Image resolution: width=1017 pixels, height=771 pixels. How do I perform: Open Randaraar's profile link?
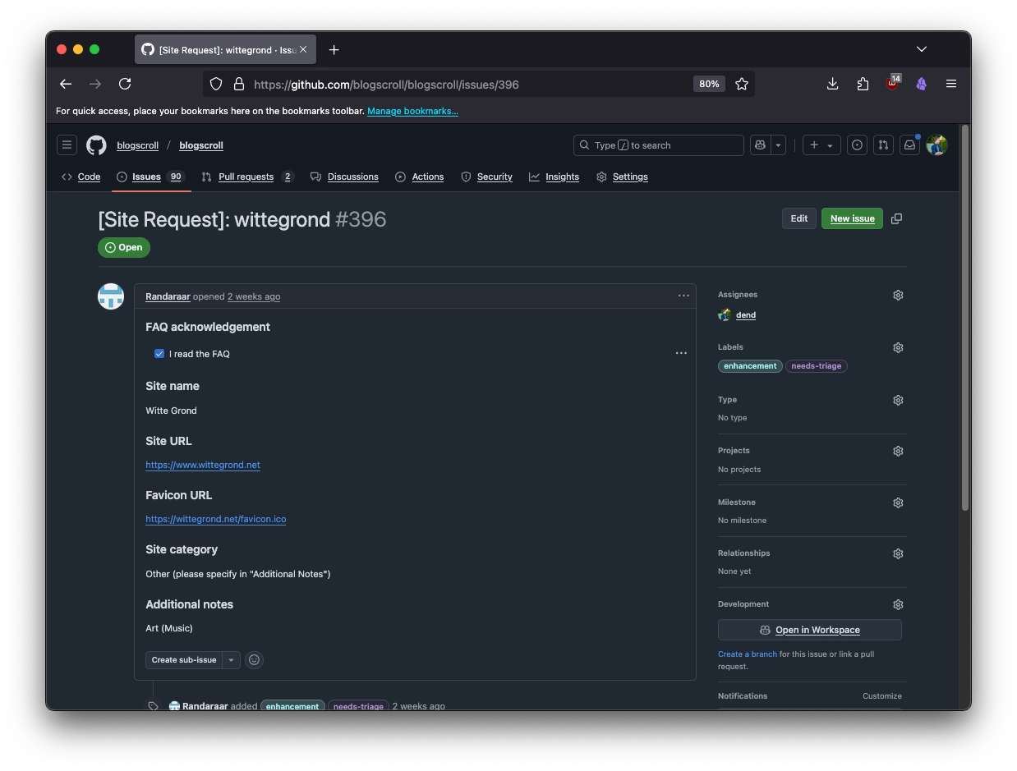coord(168,296)
